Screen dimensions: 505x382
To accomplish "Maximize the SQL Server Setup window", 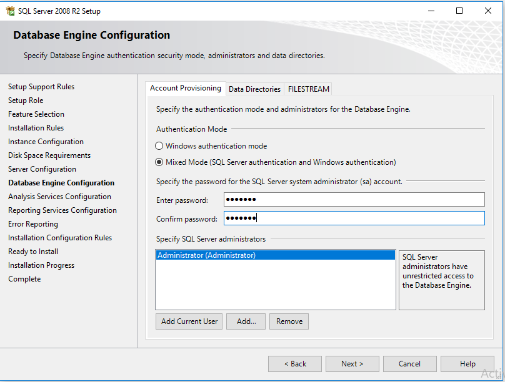I will 459,11.
